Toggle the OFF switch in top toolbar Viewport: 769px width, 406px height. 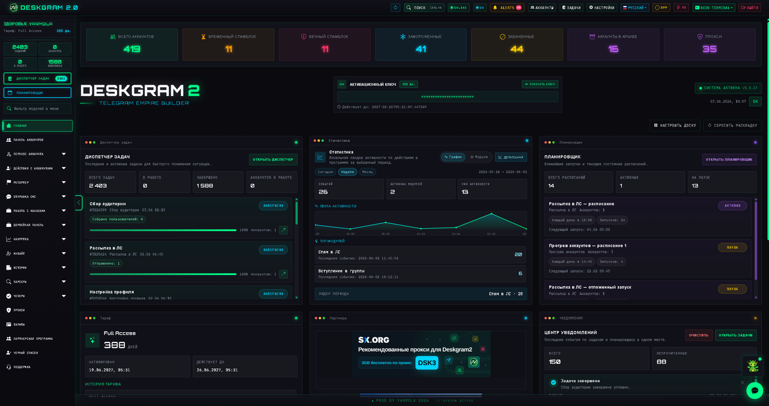click(x=661, y=8)
